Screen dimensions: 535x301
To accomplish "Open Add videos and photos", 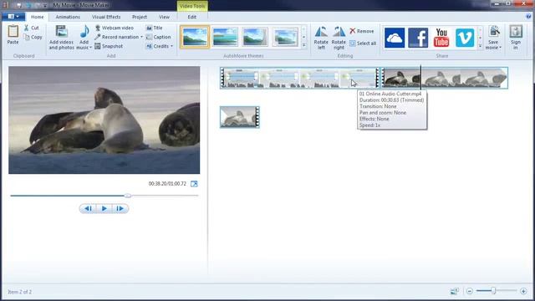I will (61, 38).
